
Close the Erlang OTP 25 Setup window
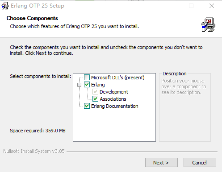click(212, 6)
